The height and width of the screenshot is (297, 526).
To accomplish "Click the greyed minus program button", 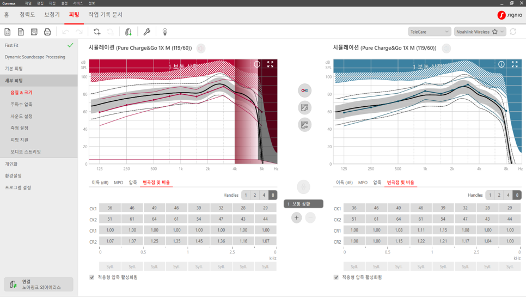I will pyautogui.click(x=310, y=217).
